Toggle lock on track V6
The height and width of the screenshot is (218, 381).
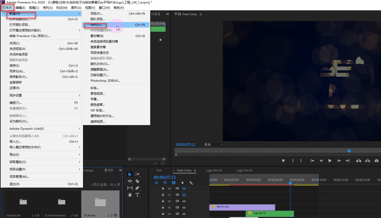[x=163, y=201]
